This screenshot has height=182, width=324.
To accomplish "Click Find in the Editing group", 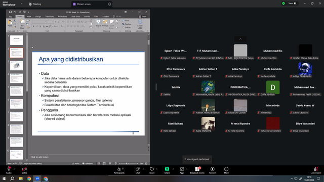I will 126,21.
